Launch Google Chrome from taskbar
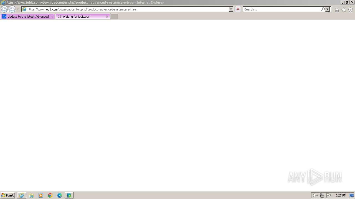Image resolution: width=355 pixels, height=199 pixels. tap(50, 195)
